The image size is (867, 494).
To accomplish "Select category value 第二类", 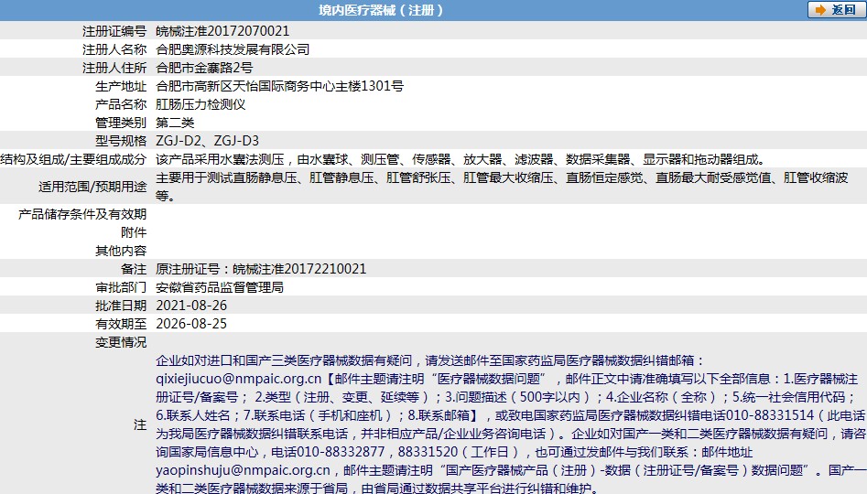I will tap(175, 122).
